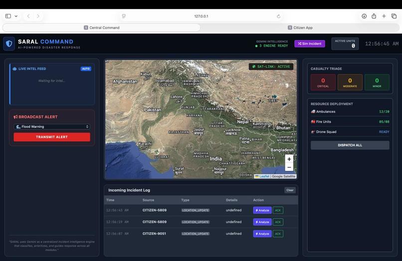Open a new tab with the plus icon
This screenshot has width=402, height=261.
(x=384, y=16)
